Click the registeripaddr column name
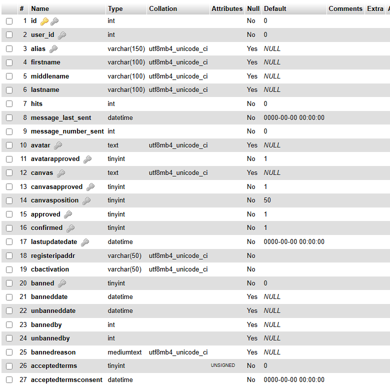This screenshot has width=390, height=390. [x=53, y=256]
